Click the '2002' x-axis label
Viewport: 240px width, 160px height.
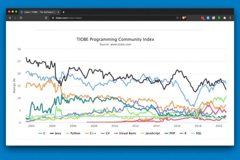31,126
